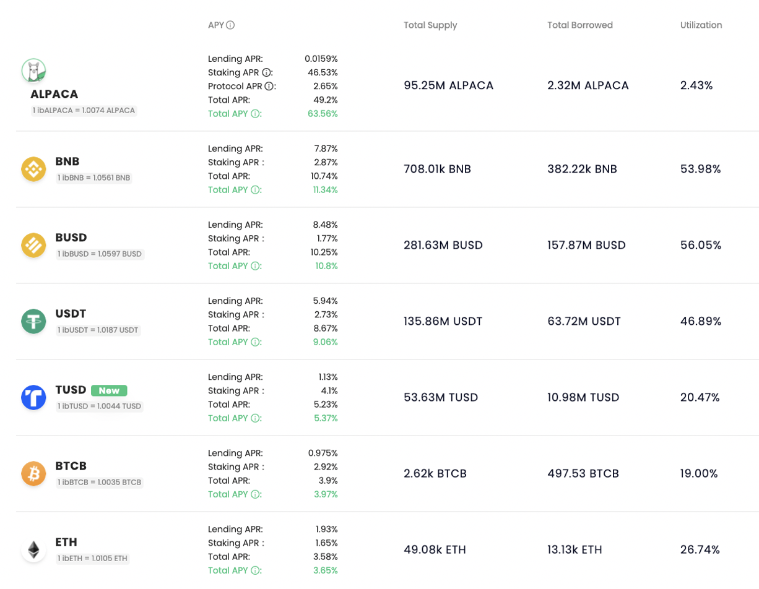The image size is (759, 589).
Task: Click the 53.63M TUSD supply value
Action: tap(441, 397)
